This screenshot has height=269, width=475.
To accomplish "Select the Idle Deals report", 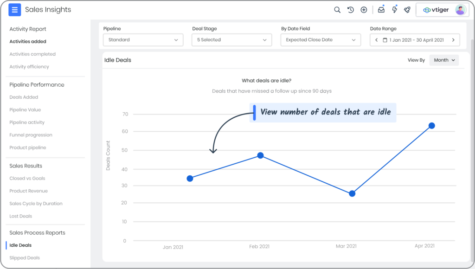I will [x=20, y=245].
